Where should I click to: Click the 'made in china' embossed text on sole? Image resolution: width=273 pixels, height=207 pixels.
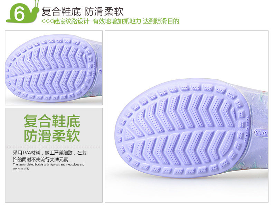coord(247,129)
